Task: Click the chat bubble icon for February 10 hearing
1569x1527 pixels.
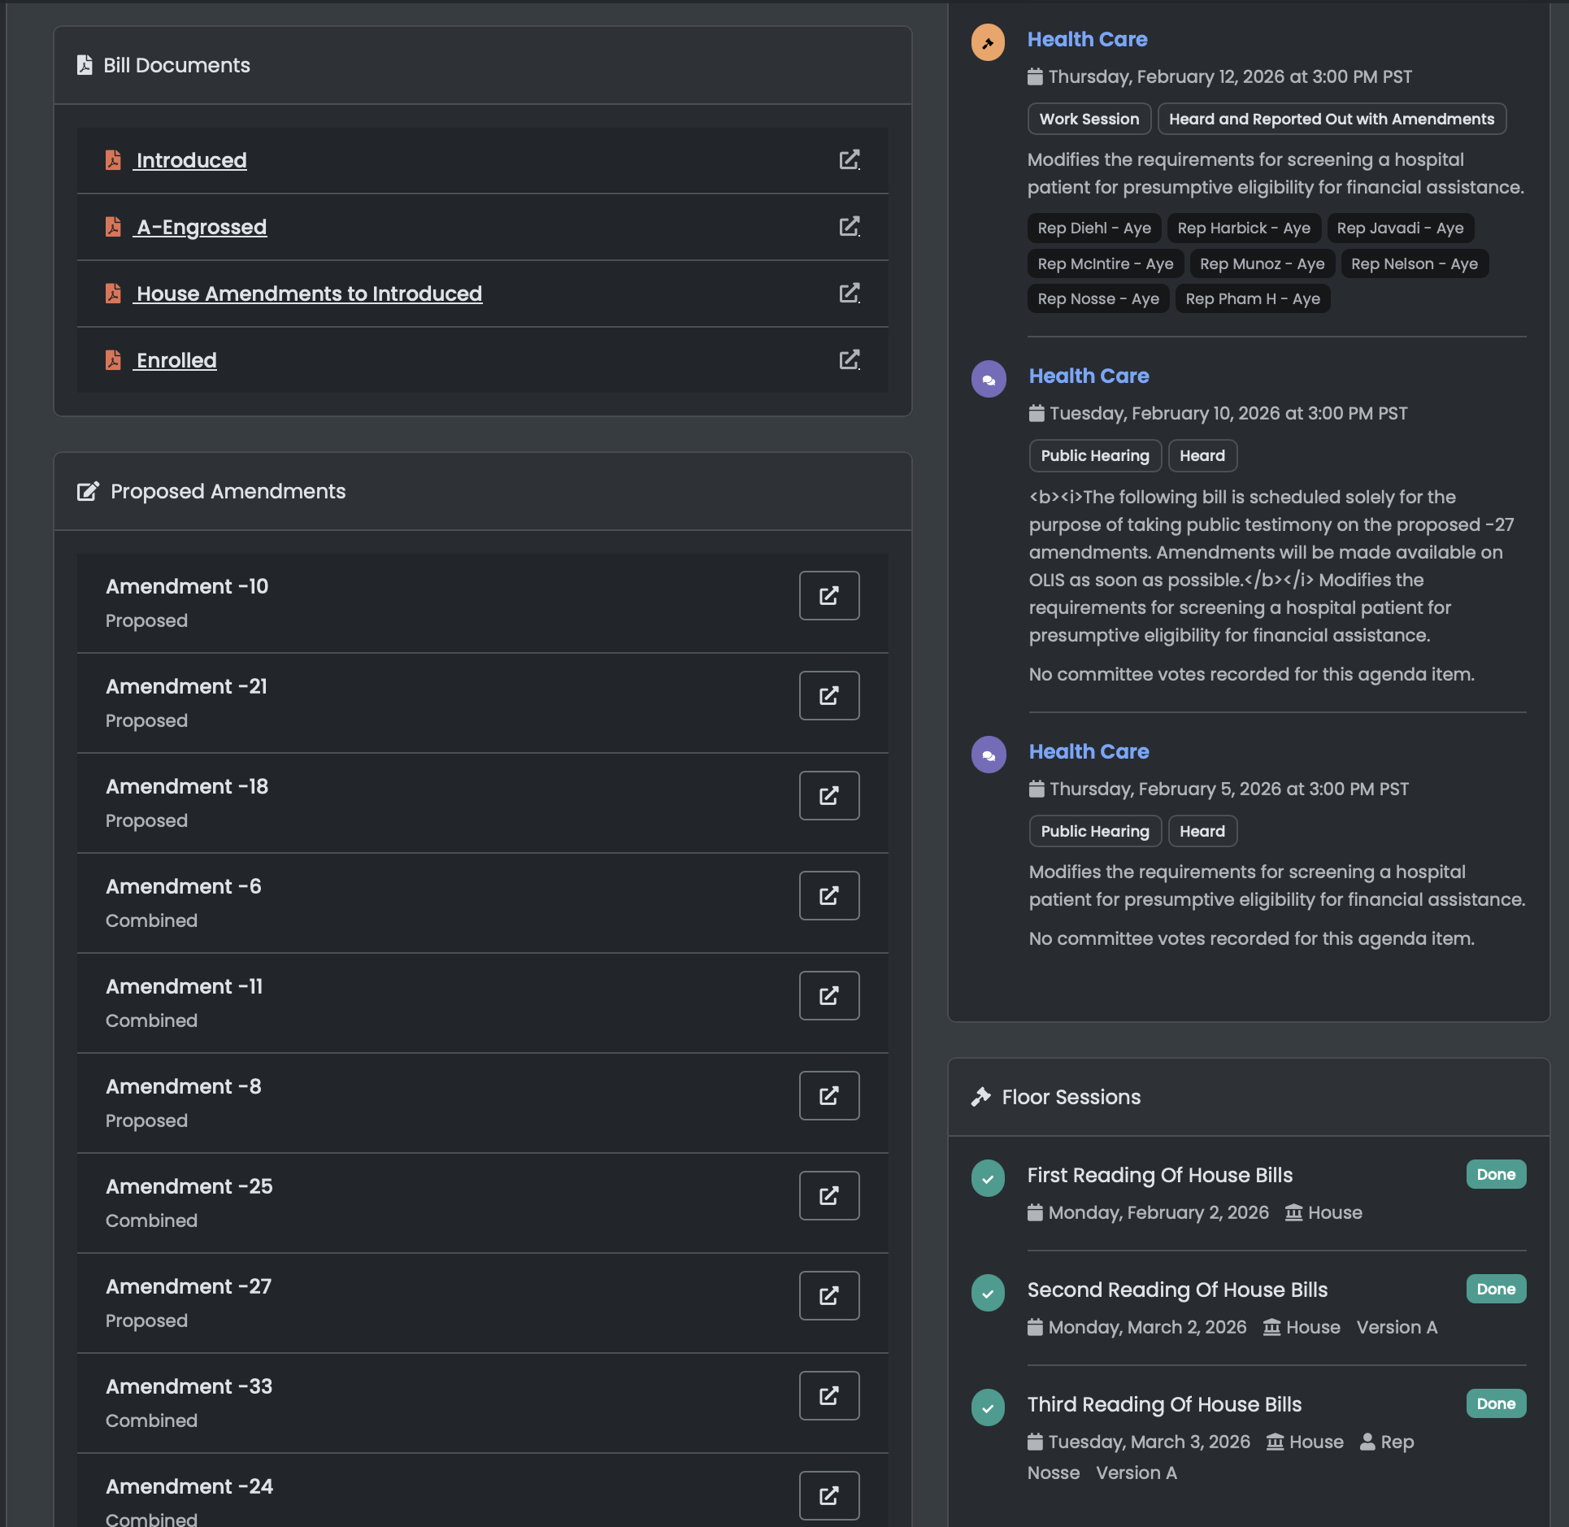Action: pyautogui.click(x=988, y=379)
